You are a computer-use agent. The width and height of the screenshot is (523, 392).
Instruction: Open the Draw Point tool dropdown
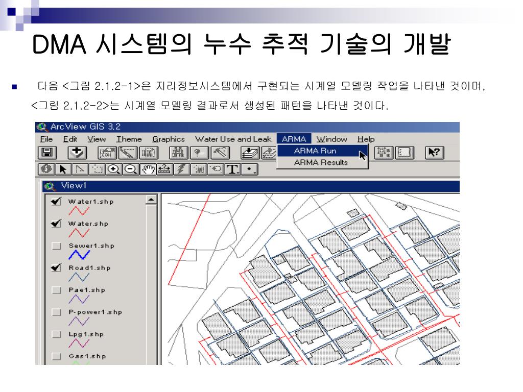(250, 169)
